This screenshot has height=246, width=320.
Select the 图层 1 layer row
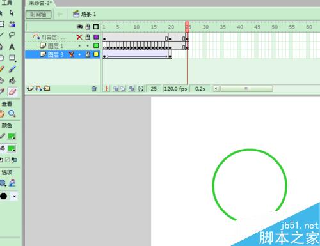pos(62,46)
